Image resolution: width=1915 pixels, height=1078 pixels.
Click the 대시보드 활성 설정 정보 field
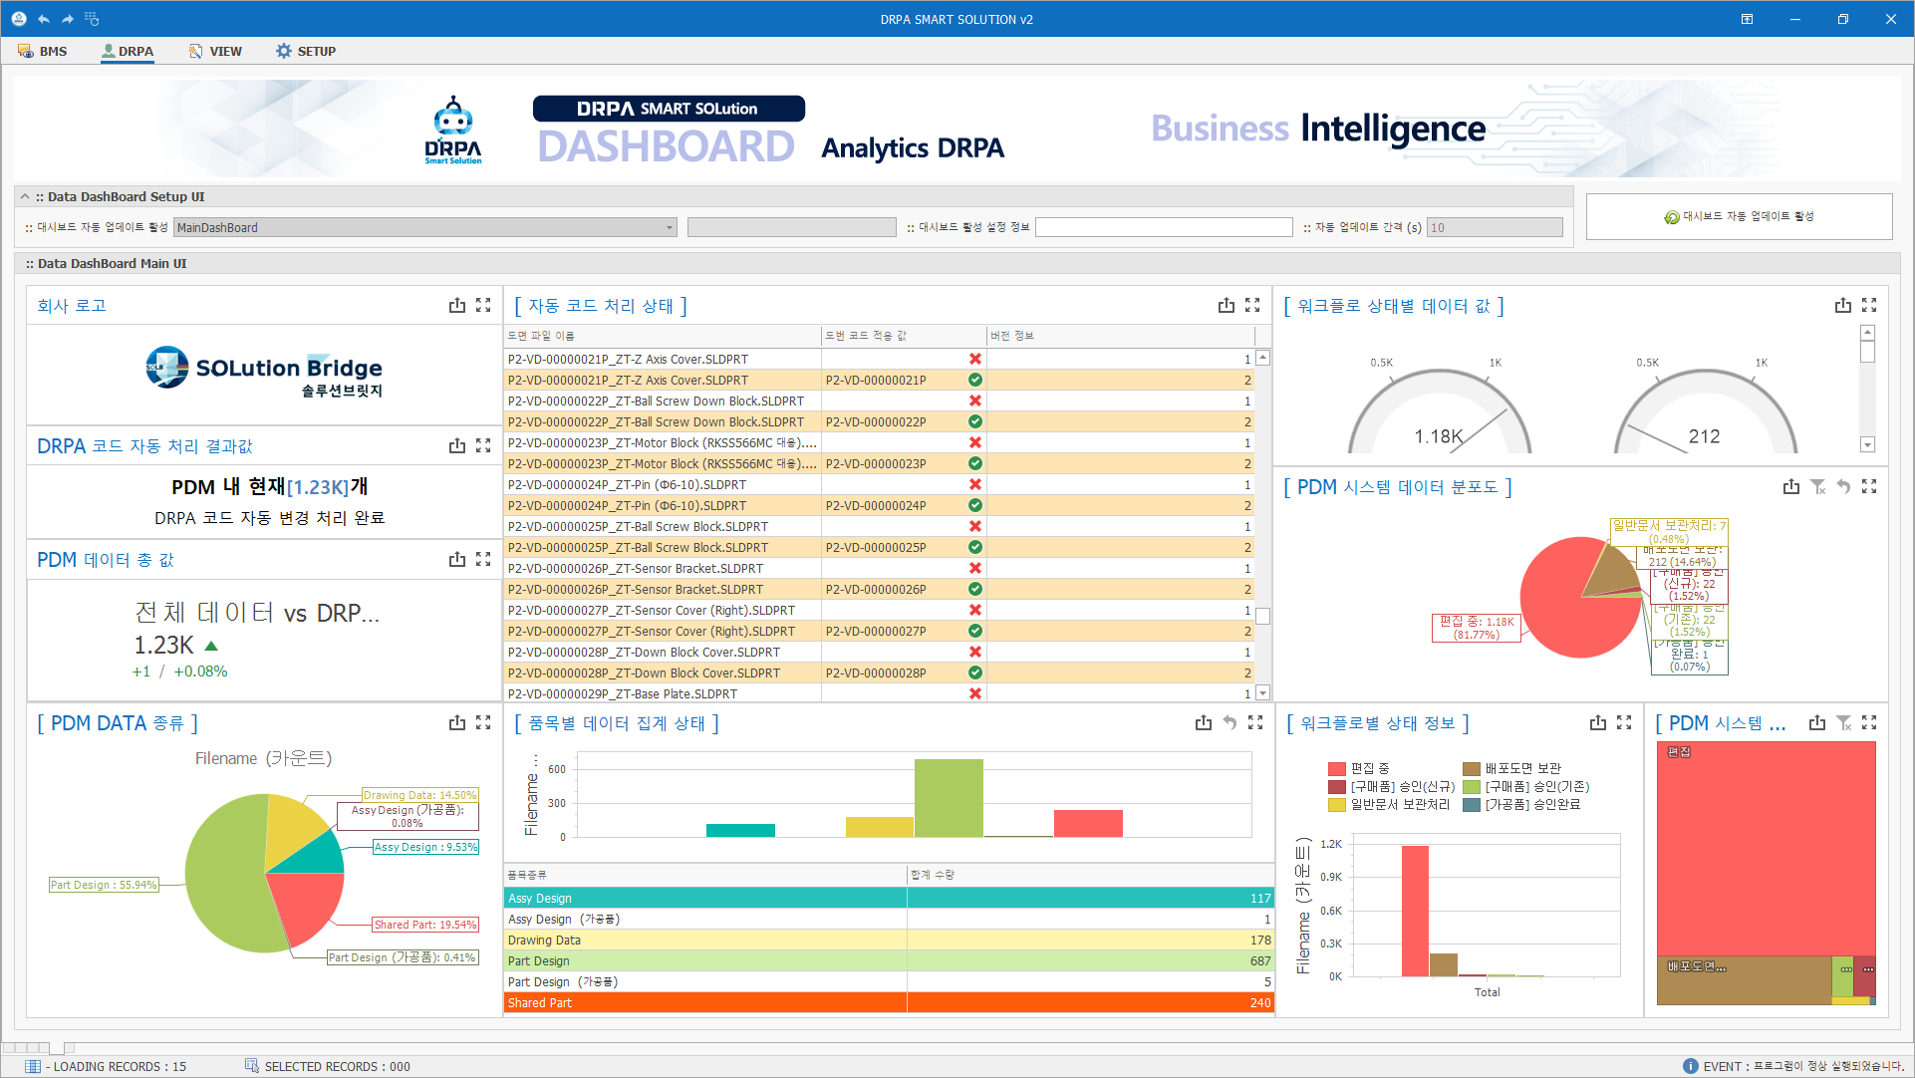(x=1164, y=228)
